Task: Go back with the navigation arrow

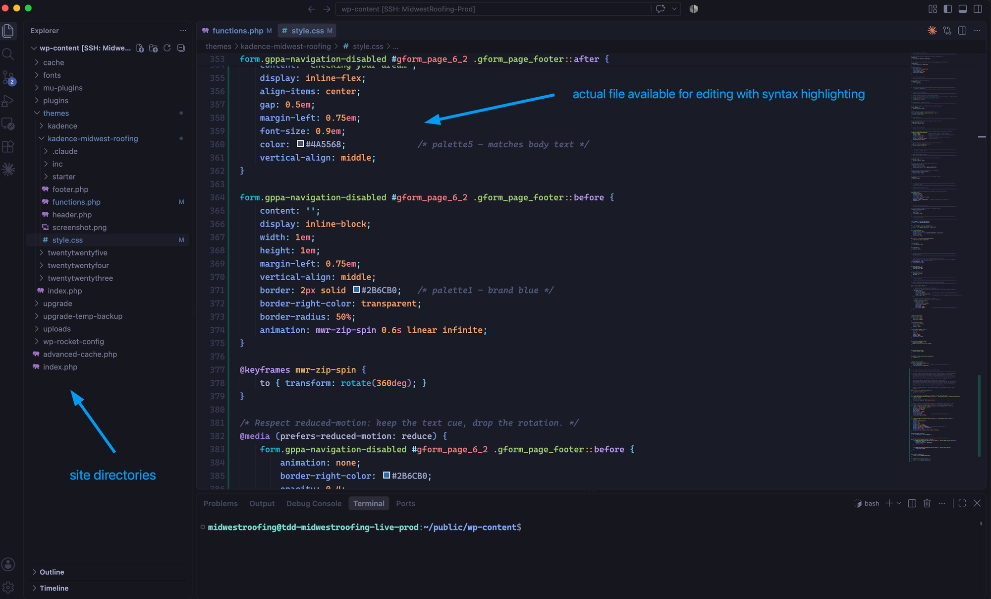Action: [x=311, y=9]
